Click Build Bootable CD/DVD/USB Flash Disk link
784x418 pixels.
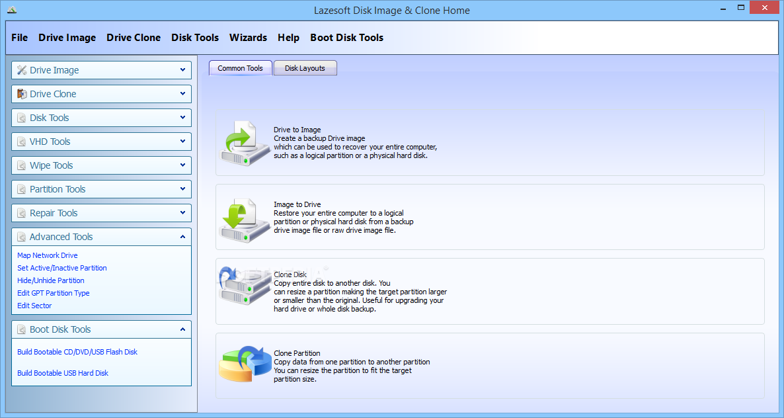tap(77, 352)
